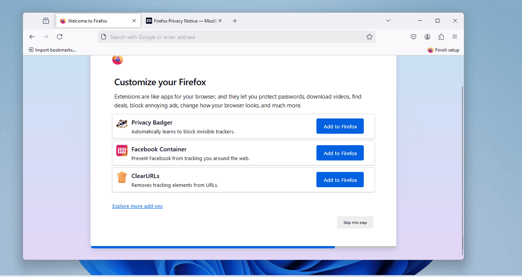Close the Firefox Privacy Notice tab
The image size is (522, 277).
(x=220, y=21)
